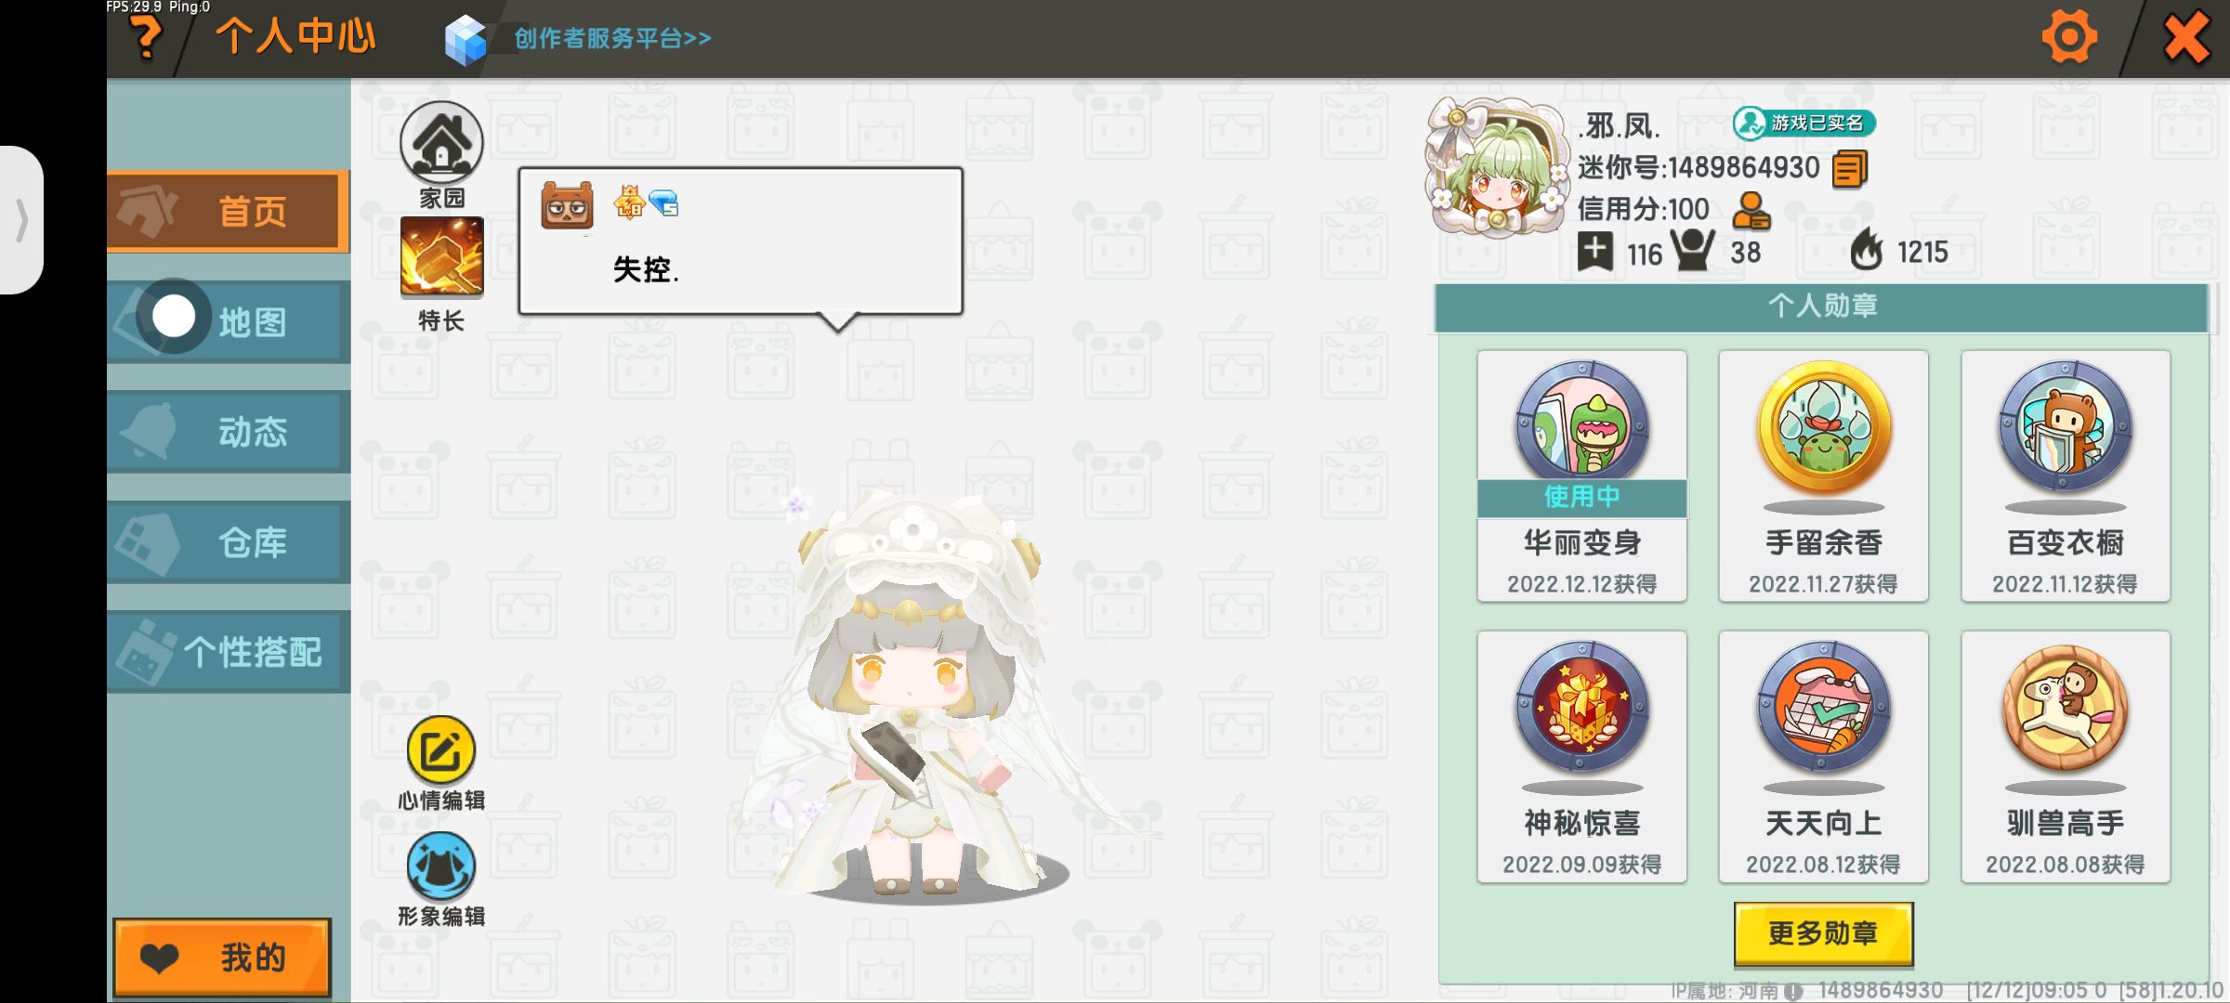The width and height of the screenshot is (2230, 1003).
Task: Select the 仓库 sidebar tab
Action: (228, 542)
